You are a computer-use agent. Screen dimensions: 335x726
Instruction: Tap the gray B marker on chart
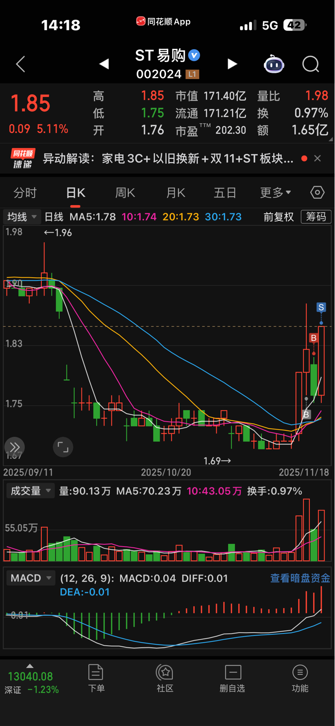(306, 414)
